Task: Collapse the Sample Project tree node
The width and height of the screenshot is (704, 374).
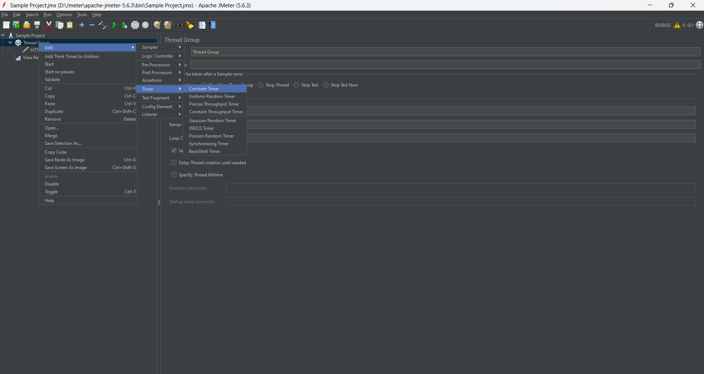Action: coord(3,35)
